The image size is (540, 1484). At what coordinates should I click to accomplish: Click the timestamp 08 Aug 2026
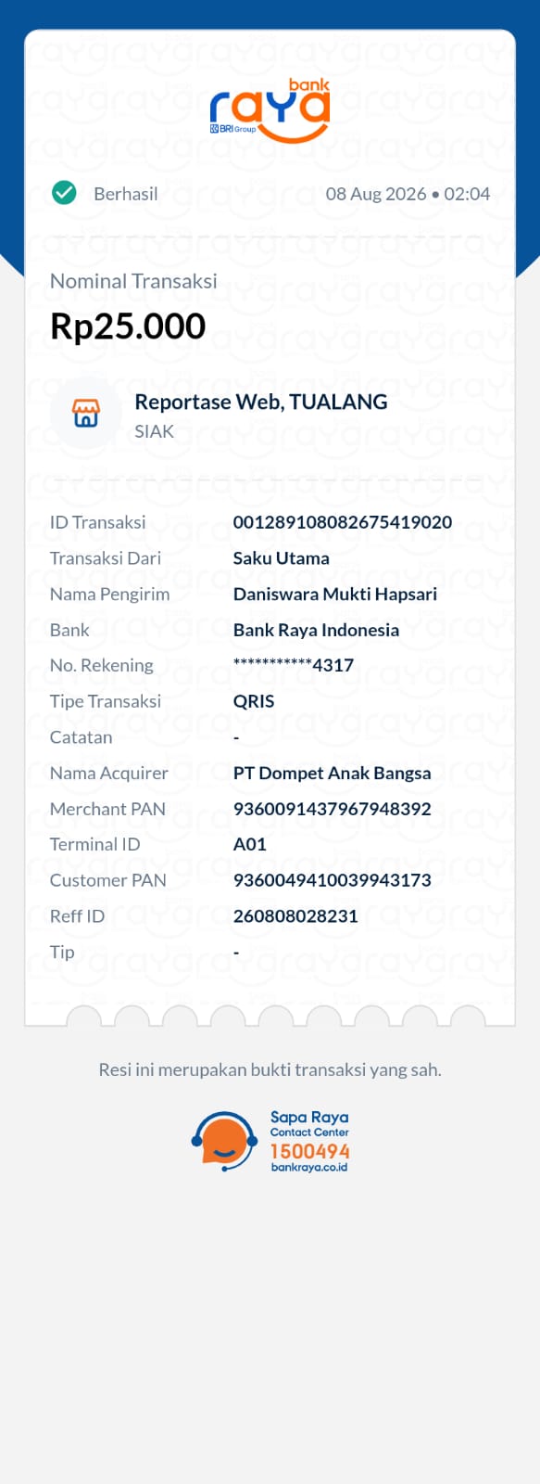[376, 194]
